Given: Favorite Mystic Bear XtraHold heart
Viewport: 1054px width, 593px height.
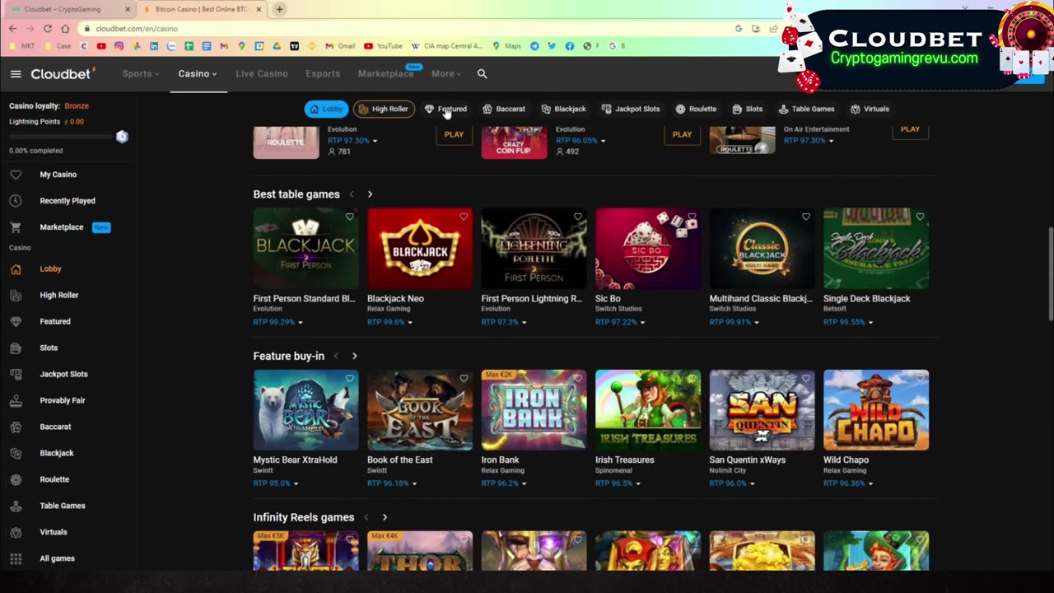Looking at the screenshot, I should click(349, 378).
